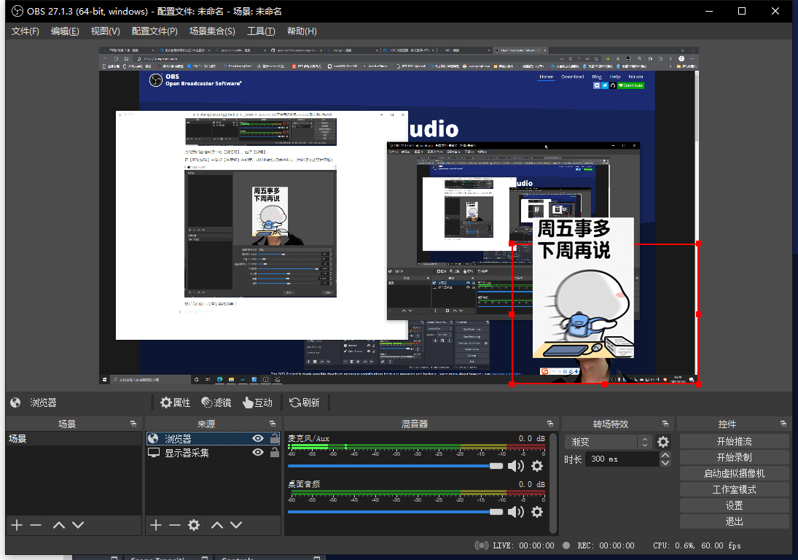Click the Forum link in previewed OBS website

point(635,77)
